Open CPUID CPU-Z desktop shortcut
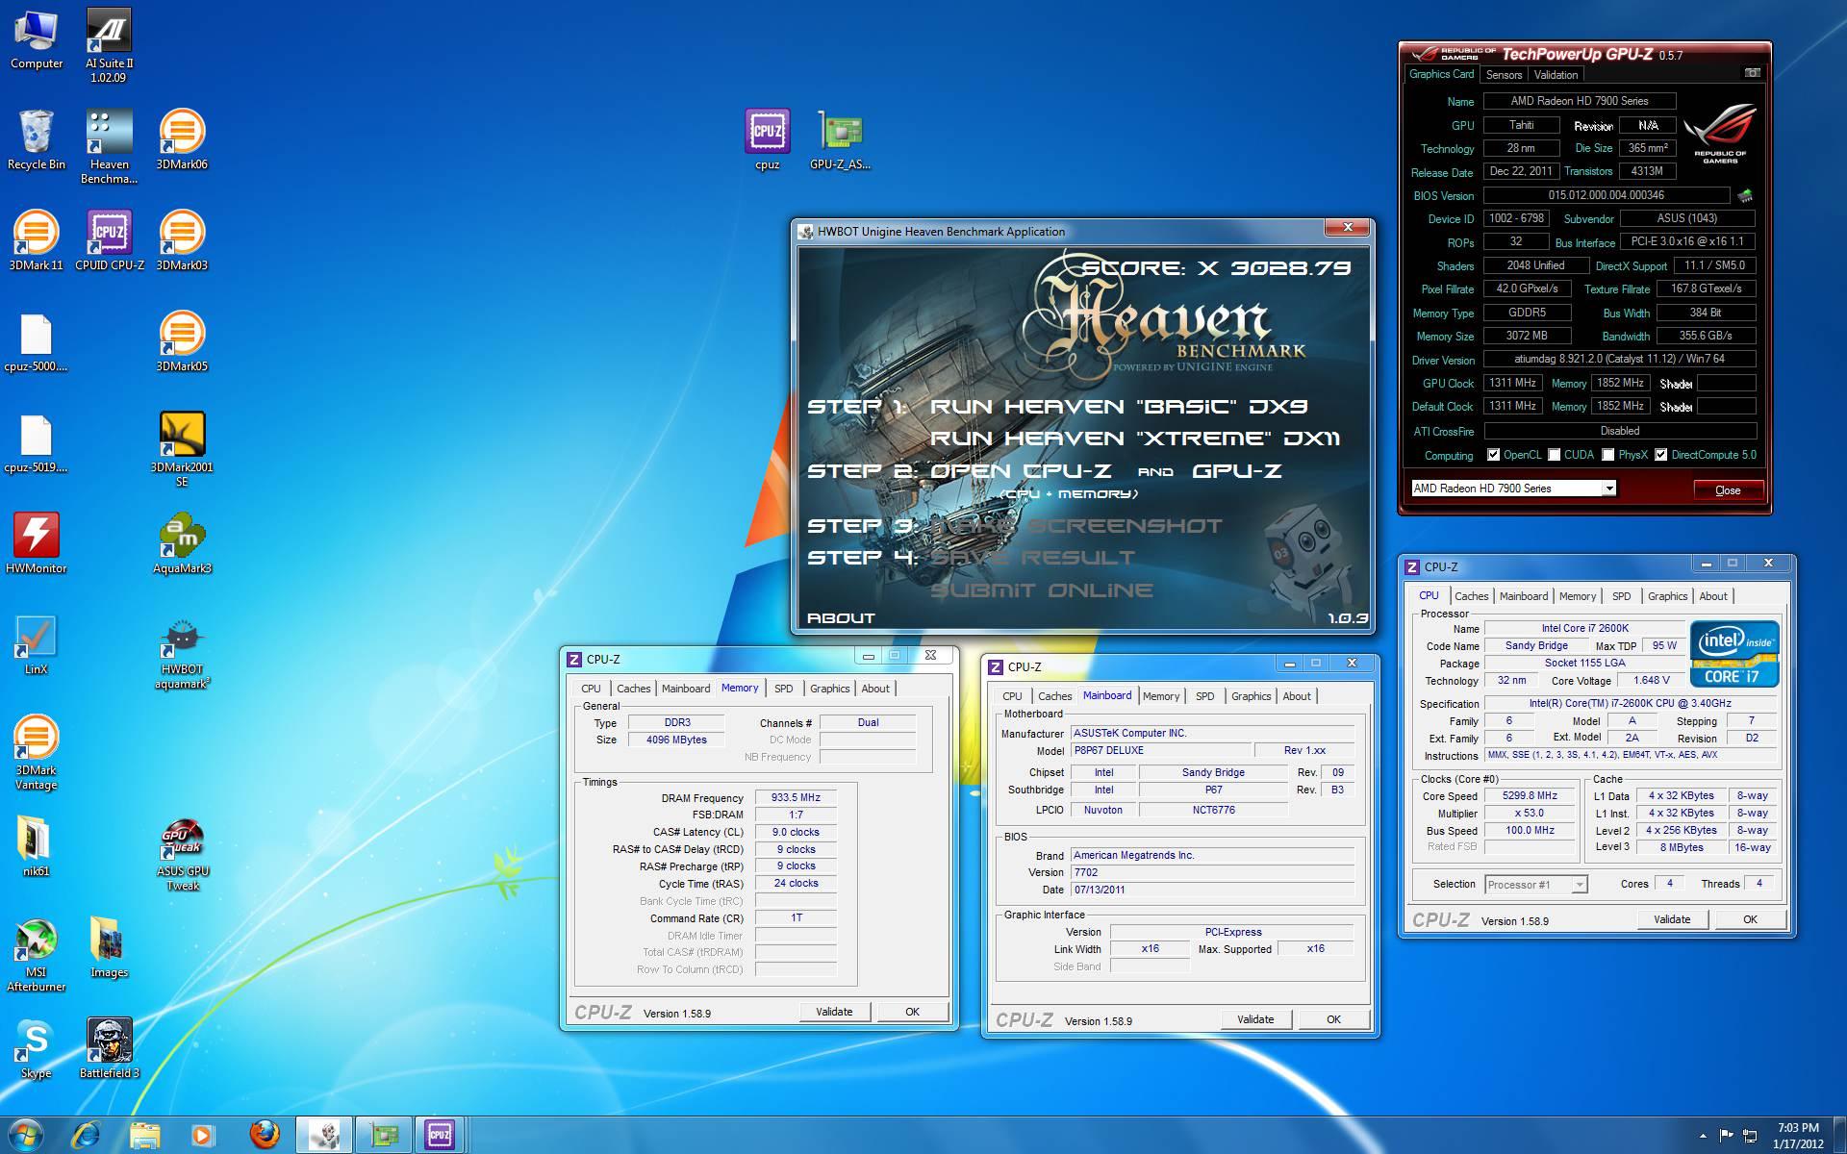The image size is (1847, 1154). pos(109,241)
